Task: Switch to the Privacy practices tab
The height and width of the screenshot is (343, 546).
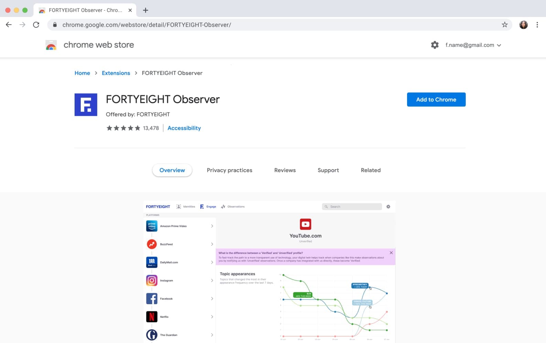Action: (229, 170)
